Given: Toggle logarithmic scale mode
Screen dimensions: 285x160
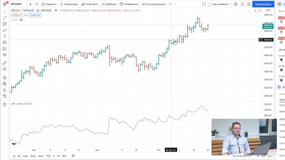Looking at the screenshot, I should [263, 156].
